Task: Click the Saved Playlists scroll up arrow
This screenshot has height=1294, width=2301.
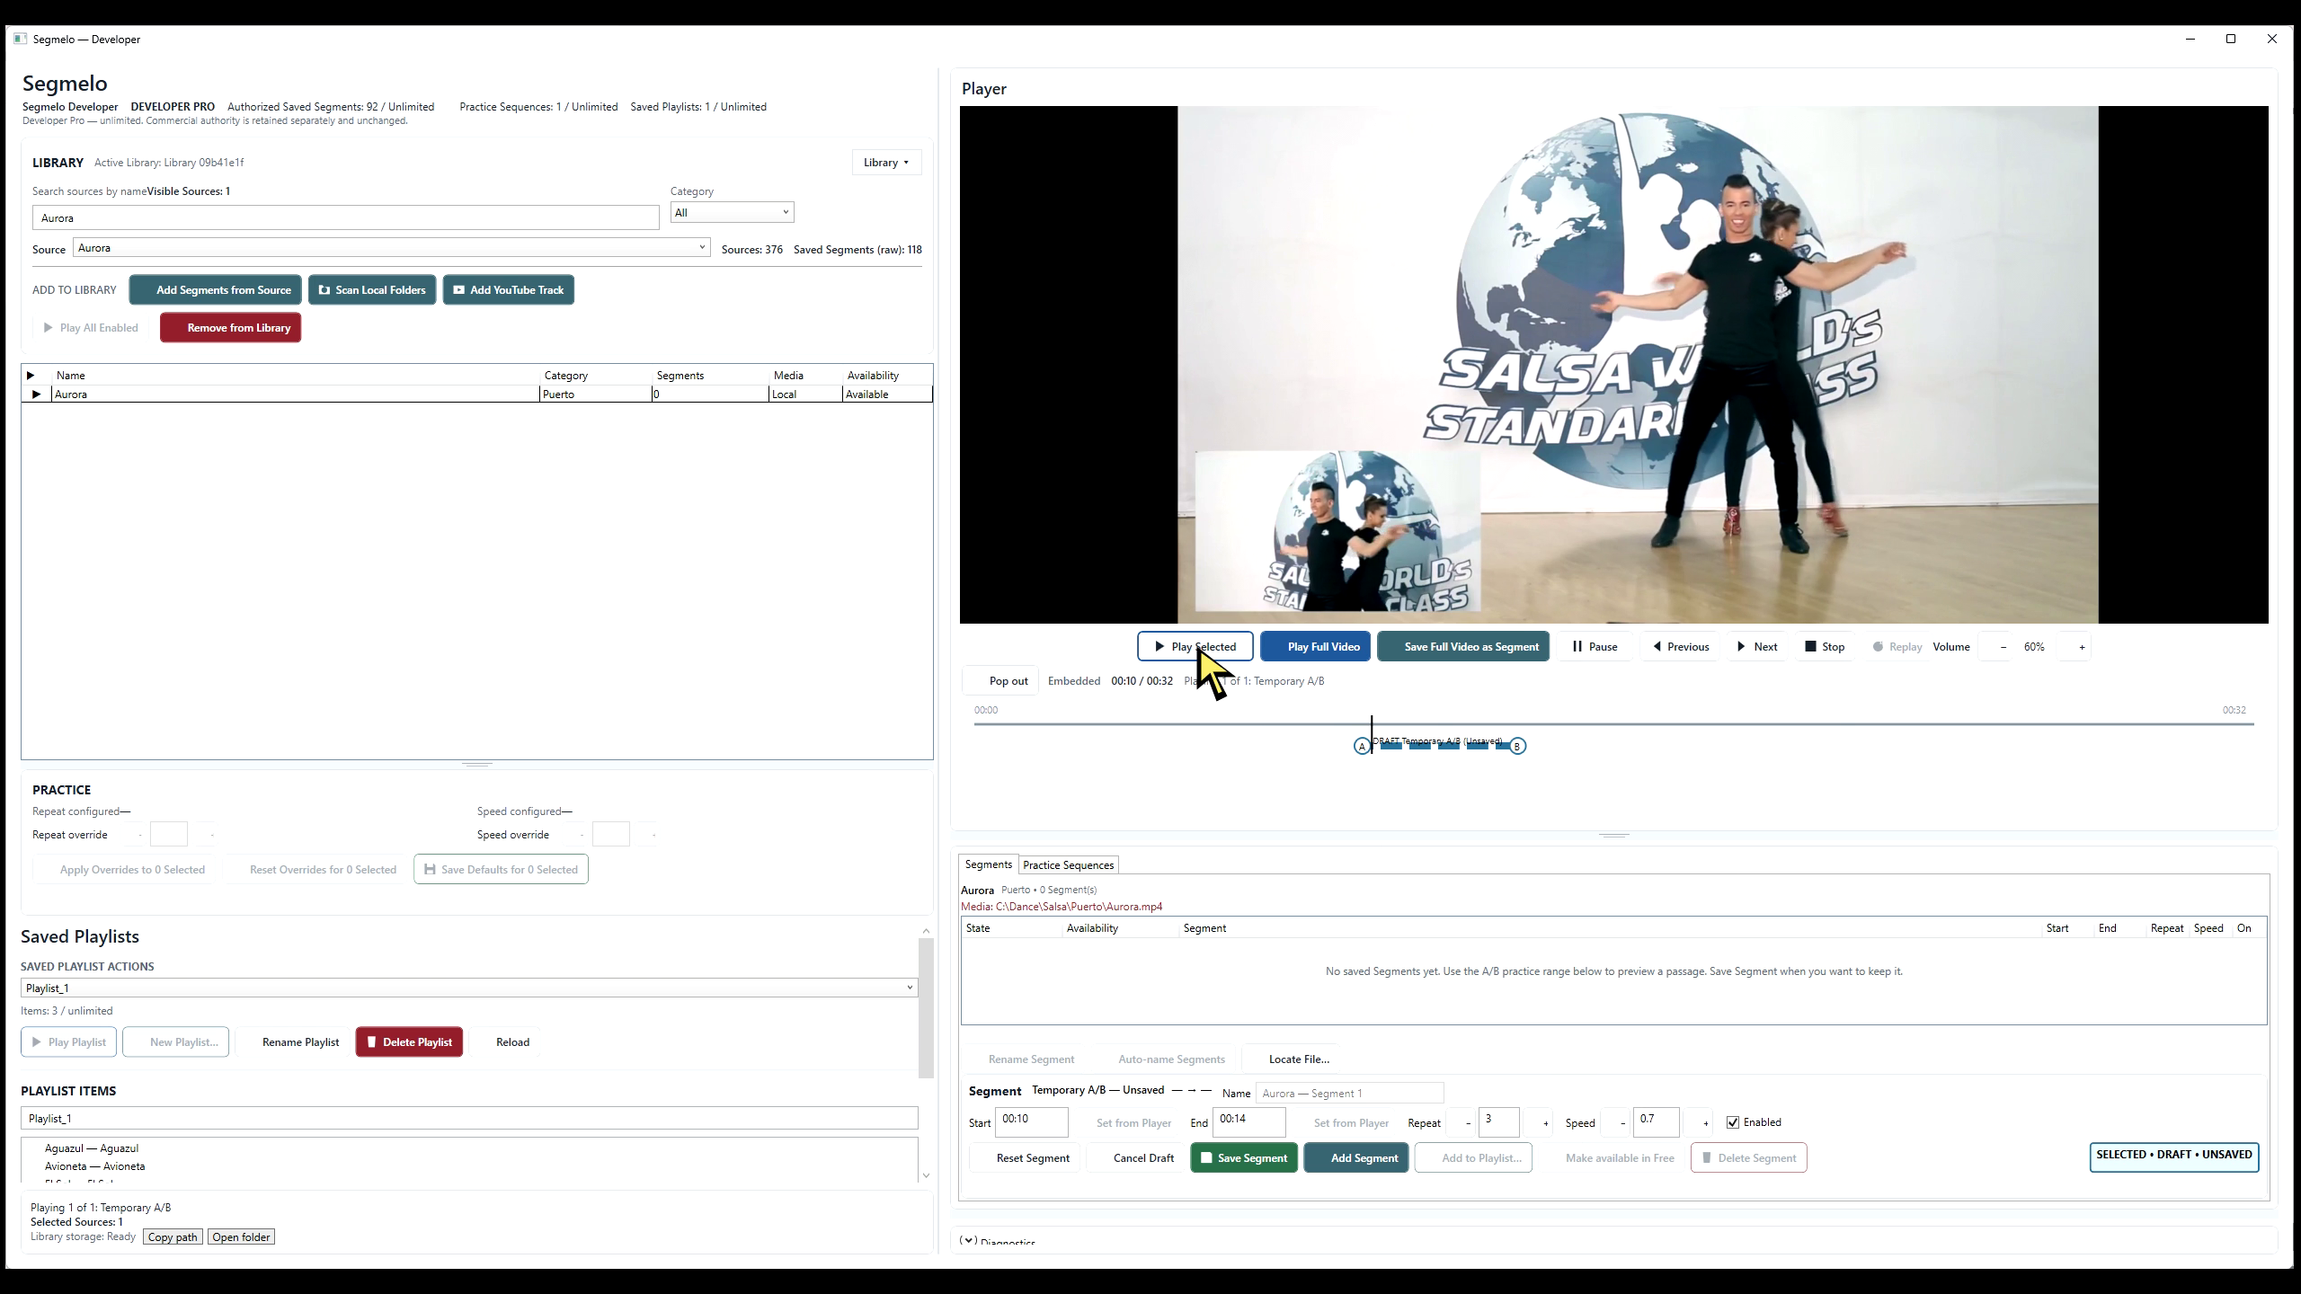Action: click(926, 931)
